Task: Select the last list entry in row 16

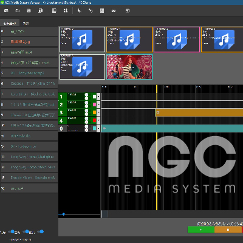Action: click(29, 188)
